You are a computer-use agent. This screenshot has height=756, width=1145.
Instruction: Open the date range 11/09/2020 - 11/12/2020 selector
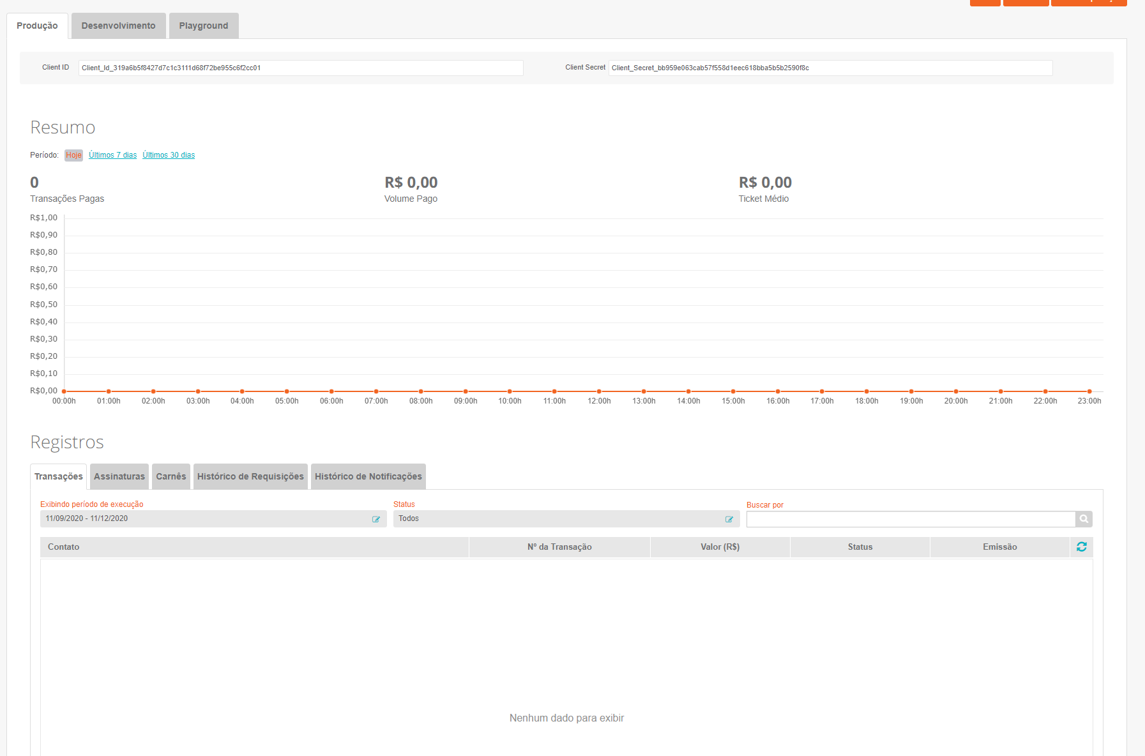point(213,518)
